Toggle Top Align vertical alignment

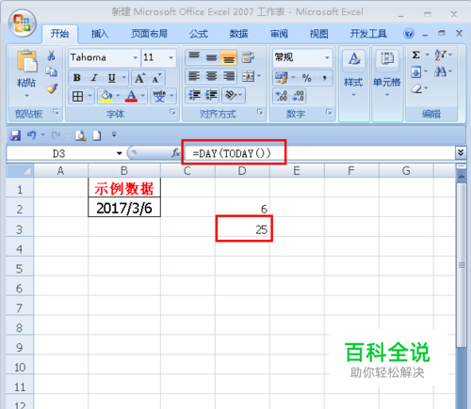(x=194, y=57)
